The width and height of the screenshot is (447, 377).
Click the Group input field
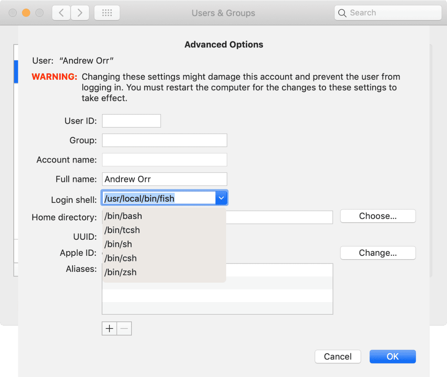[x=164, y=140]
